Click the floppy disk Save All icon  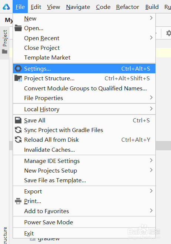pos(18,120)
